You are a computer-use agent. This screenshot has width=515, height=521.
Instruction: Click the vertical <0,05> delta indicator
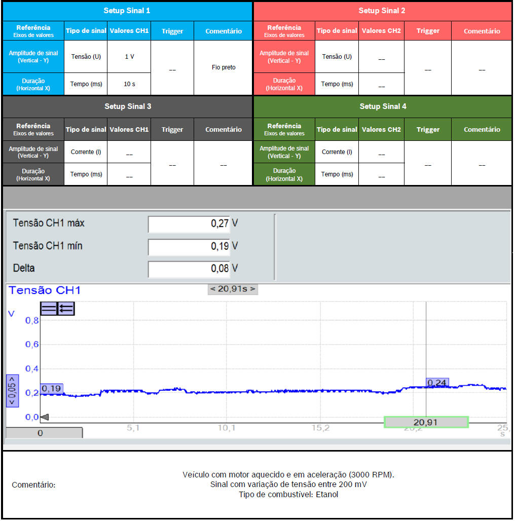[x=12, y=390]
